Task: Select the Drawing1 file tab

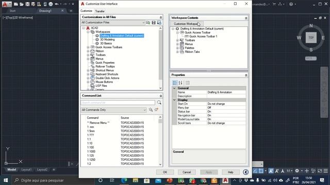Action: [x=45, y=11]
